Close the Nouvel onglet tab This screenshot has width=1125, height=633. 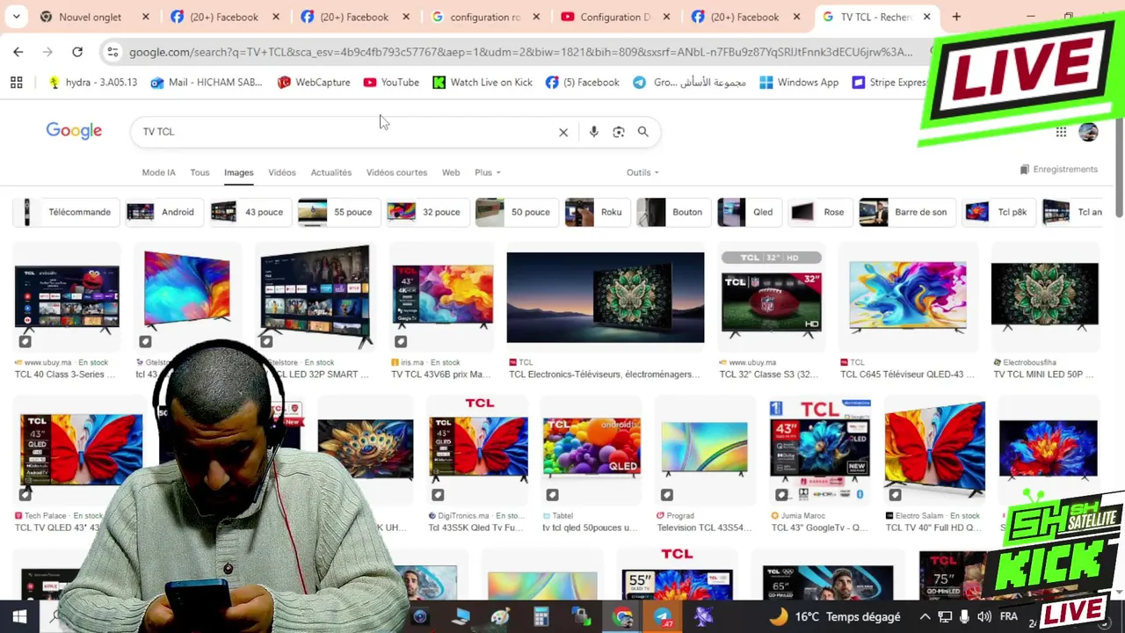click(x=146, y=17)
